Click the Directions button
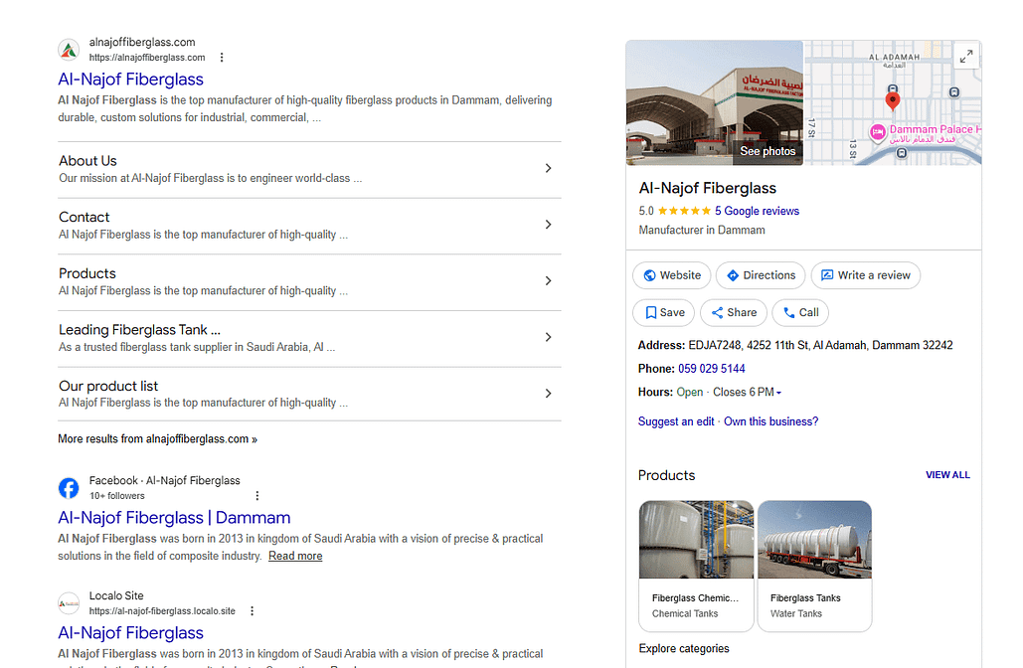The height and width of the screenshot is (668, 1023). click(761, 275)
